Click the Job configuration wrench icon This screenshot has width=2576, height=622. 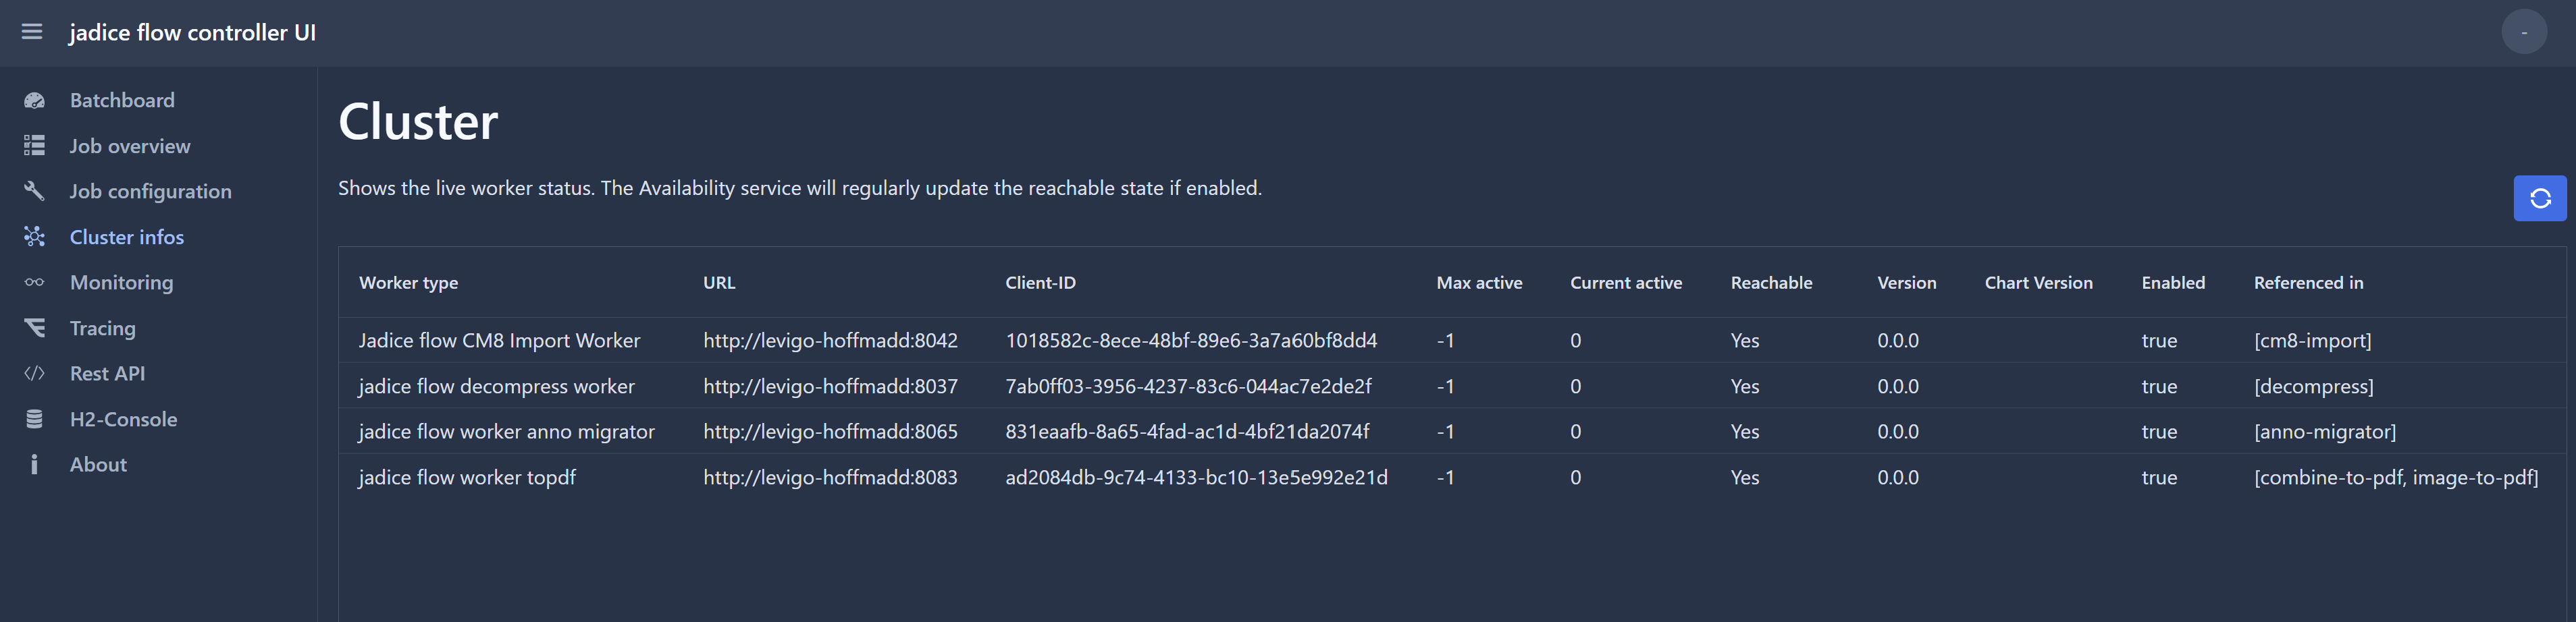coord(34,191)
